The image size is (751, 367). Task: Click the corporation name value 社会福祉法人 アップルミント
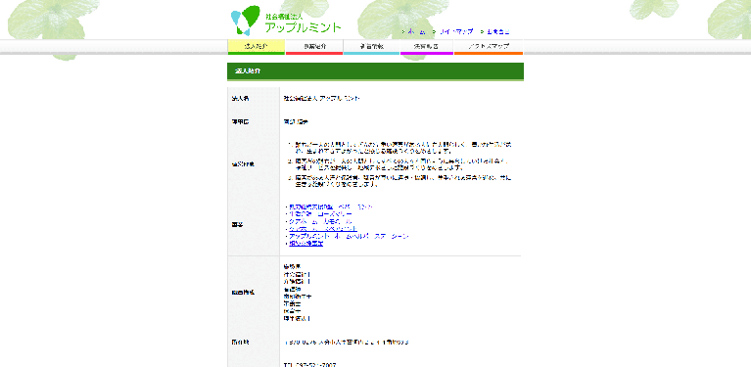point(322,98)
